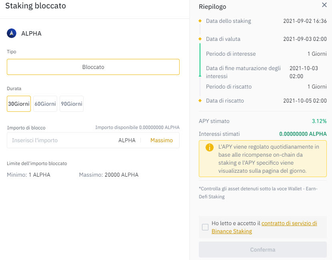Choose the 90Giorni duration option

(x=72, y=104)
